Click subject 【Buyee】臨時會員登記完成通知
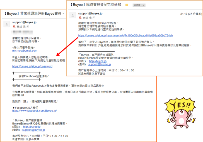 coord(95,5)
